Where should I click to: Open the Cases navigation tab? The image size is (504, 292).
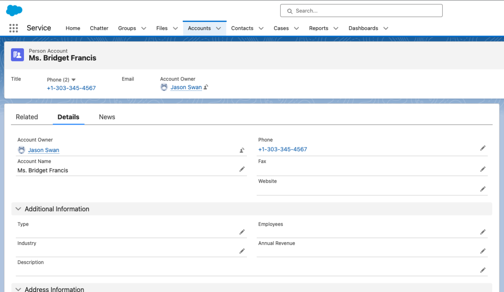281,28
